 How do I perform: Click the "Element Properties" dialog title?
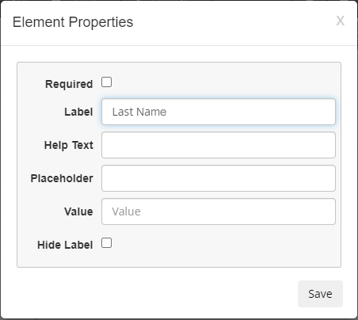[73, 22]
